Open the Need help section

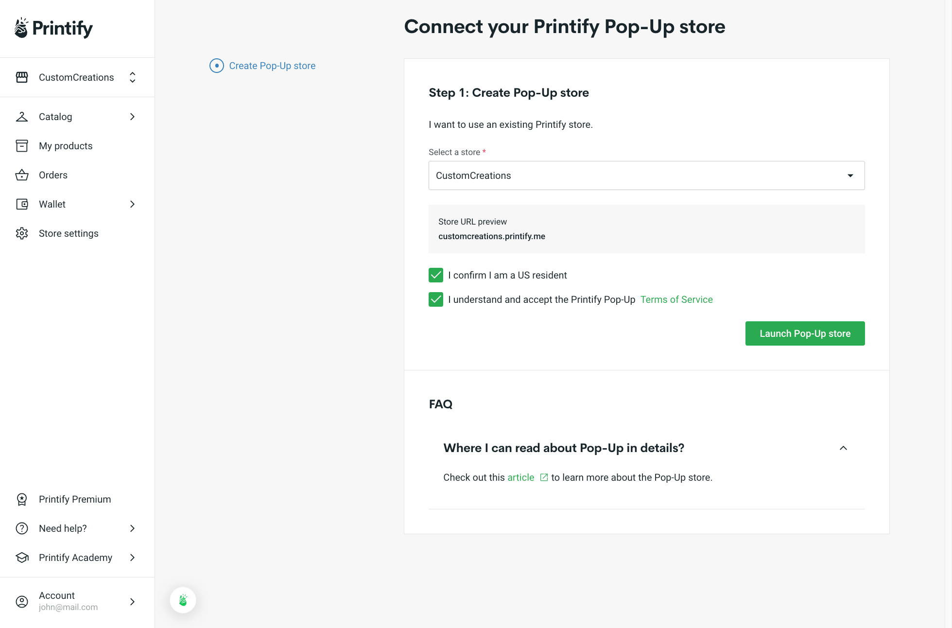click(77, 528)
